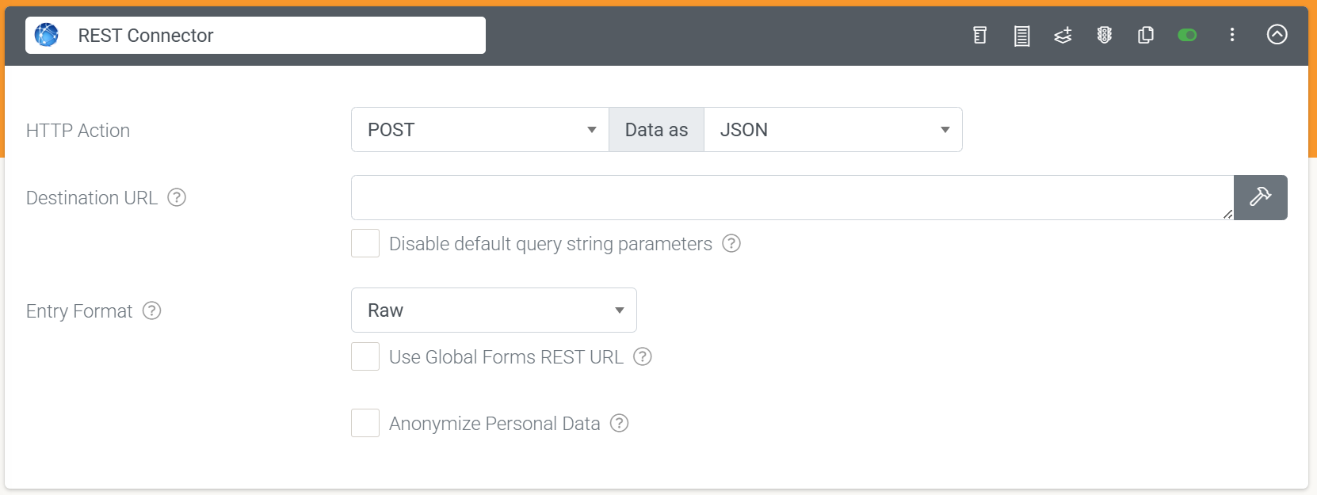Open the HTTP Action POST dropdown

[x=480, y=130]
